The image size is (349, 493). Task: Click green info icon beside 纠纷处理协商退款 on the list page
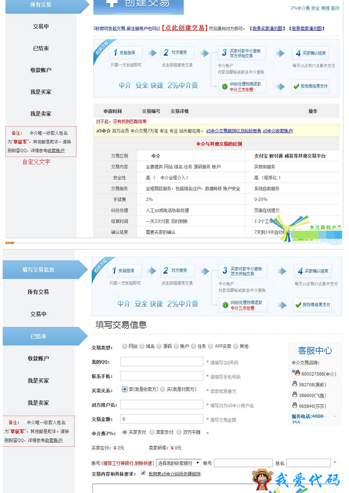pos(224,87)
